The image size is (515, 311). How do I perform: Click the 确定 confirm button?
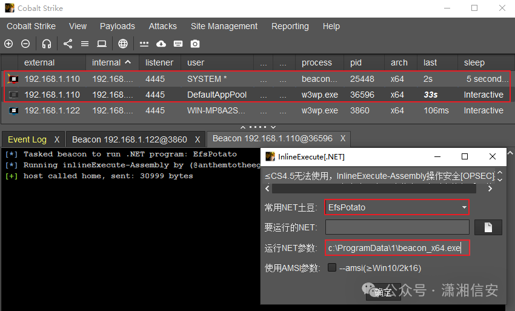(x=384, y=292)
